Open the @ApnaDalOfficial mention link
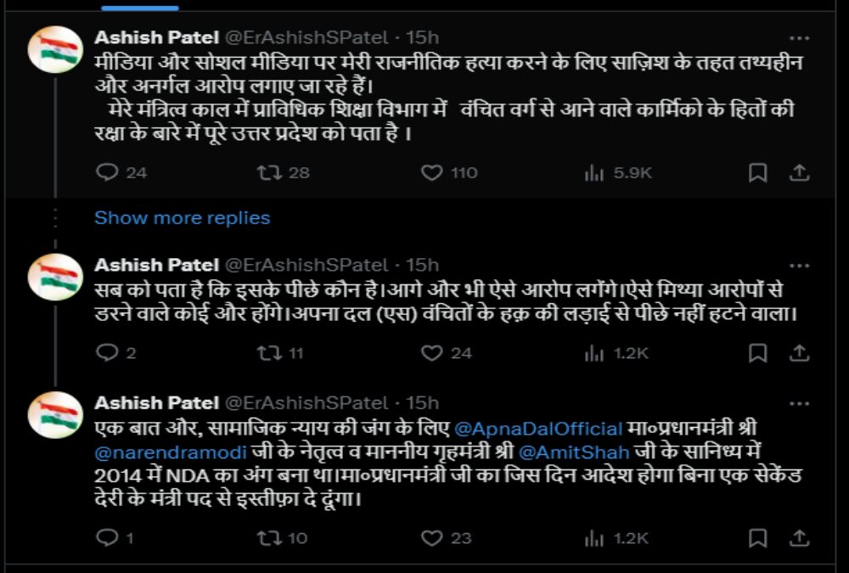The image size is (849, 573). [539, 428]
